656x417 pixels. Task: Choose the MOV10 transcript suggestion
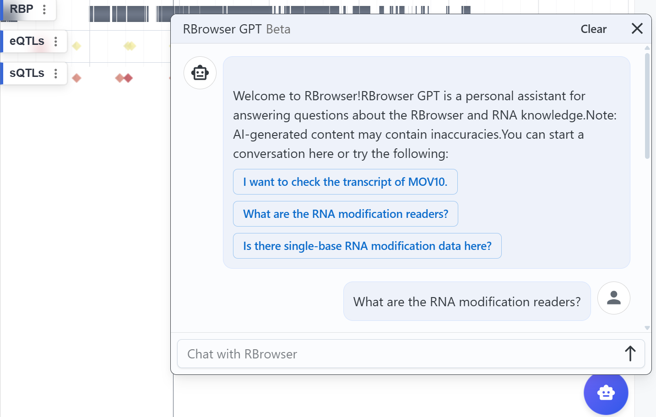pos(345,182)
